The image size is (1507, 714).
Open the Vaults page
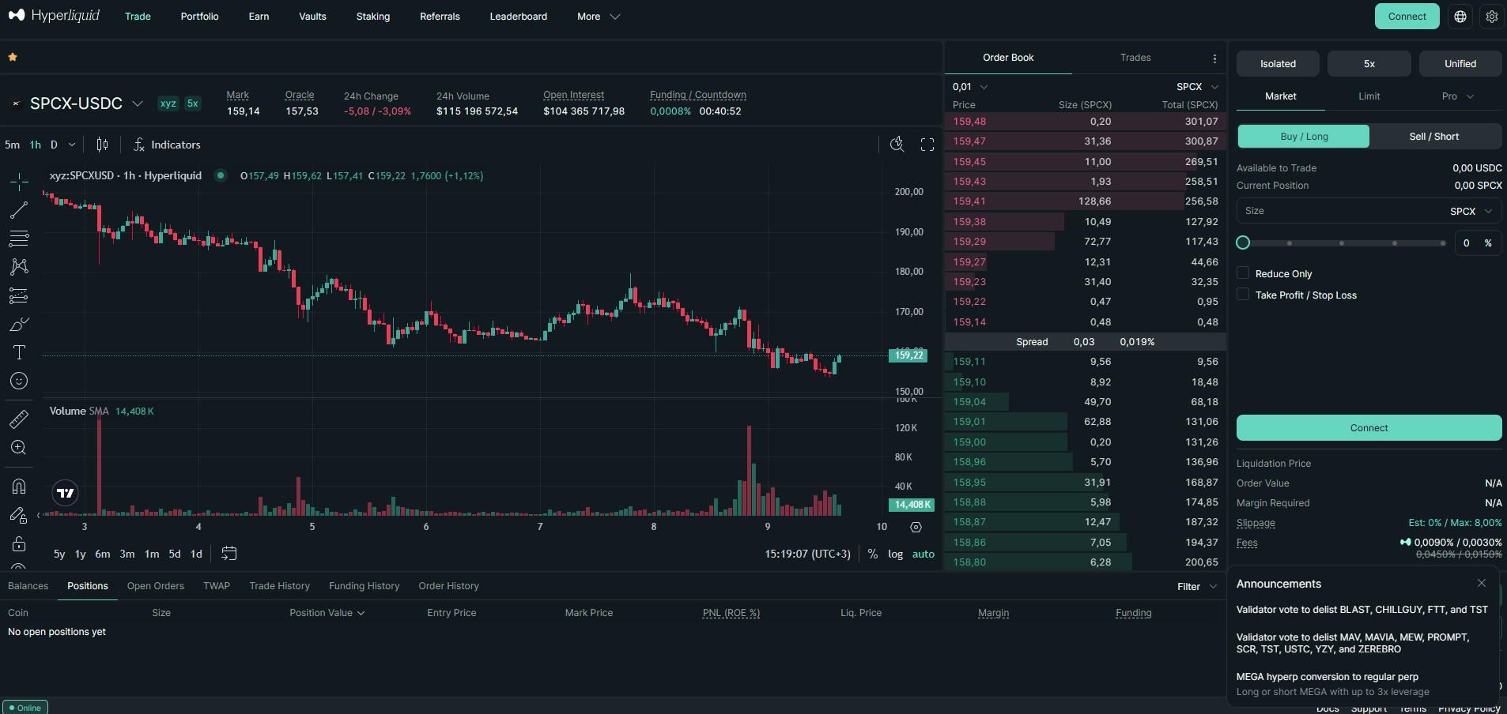pos(312,17)
